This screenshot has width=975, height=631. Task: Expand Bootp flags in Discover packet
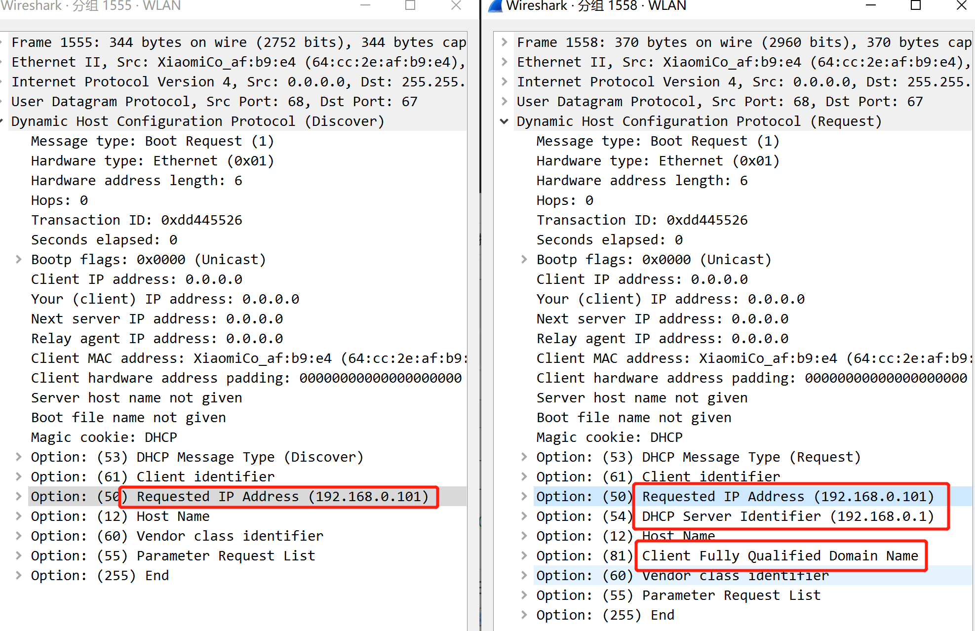coord(19,260)
